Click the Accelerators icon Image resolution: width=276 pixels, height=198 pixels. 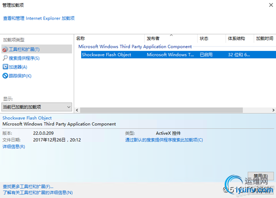5,67
